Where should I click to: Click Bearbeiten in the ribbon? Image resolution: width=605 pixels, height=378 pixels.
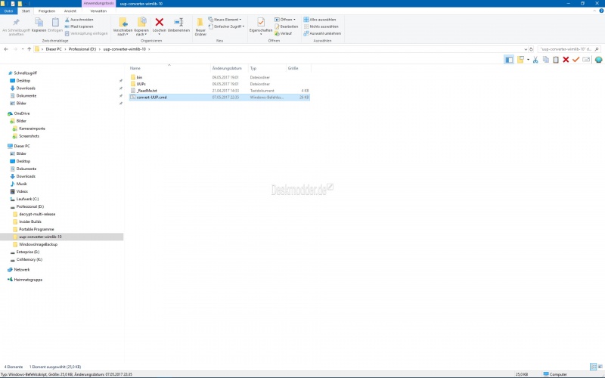click(287, 26)
